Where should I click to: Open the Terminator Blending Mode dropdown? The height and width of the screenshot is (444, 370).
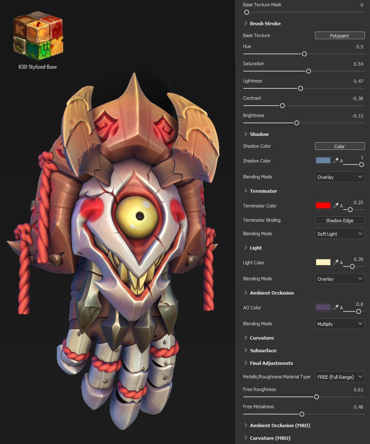click(340, 234)
